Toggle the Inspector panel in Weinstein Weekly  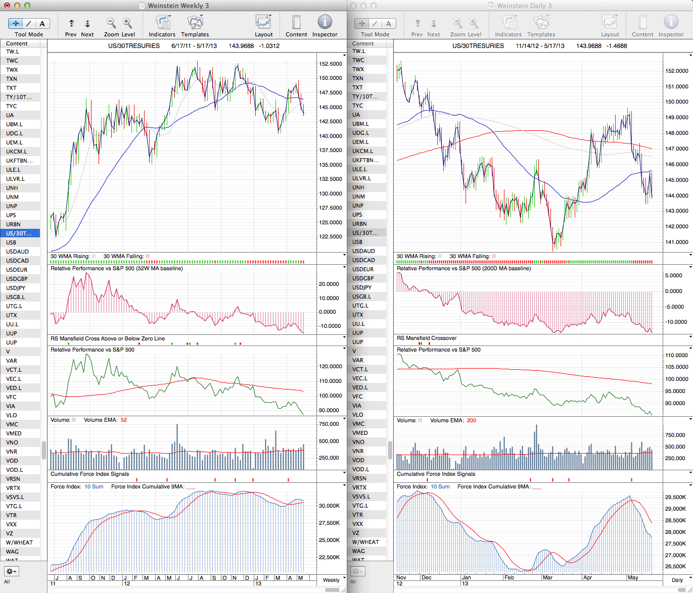tap(325, 23)
